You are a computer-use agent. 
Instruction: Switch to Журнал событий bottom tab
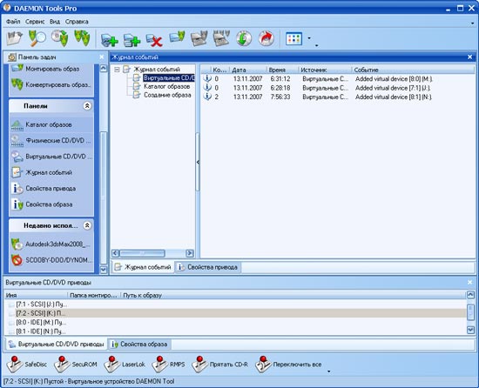[x=142, y=267]
